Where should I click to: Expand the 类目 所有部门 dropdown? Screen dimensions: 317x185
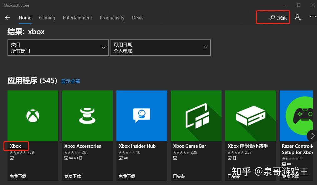click(x=58, y=48)
